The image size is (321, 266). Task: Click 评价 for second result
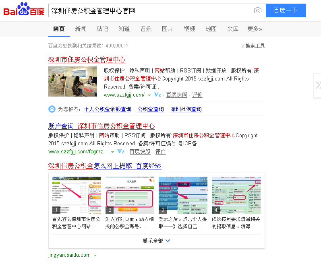click(160, 152)
